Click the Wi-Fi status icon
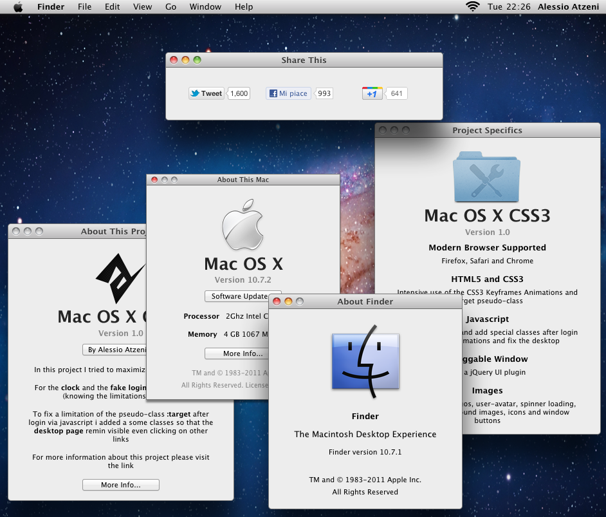Viewport: 606px width, 517px height. (x=472, y=6)
